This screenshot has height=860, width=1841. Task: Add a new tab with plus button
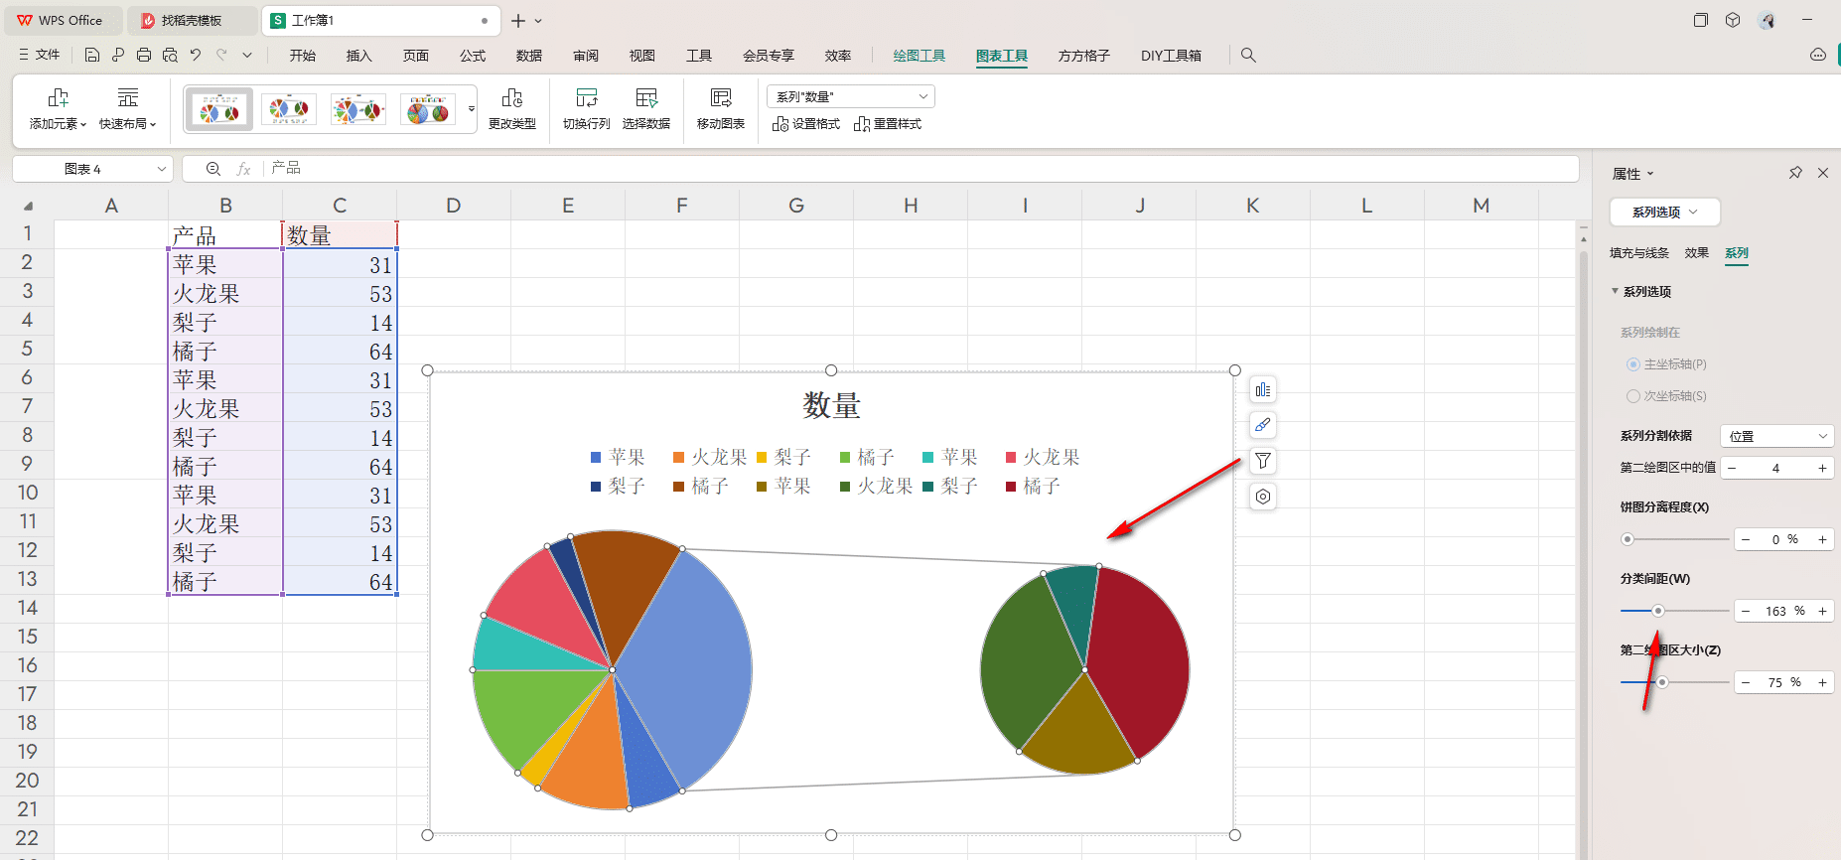(x=518, y=21)
